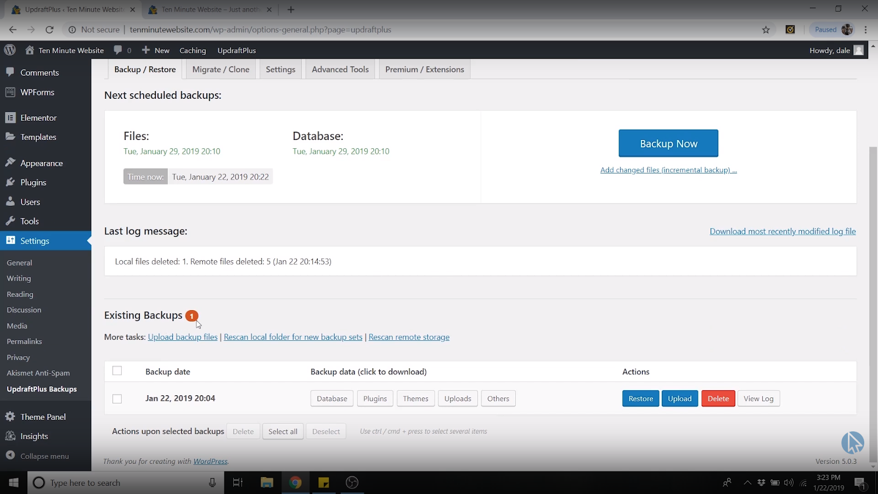Check the Jan 22, 2019 20:04 backup checkbox
This screenshot has height=494, width=878.
[117, 398]
